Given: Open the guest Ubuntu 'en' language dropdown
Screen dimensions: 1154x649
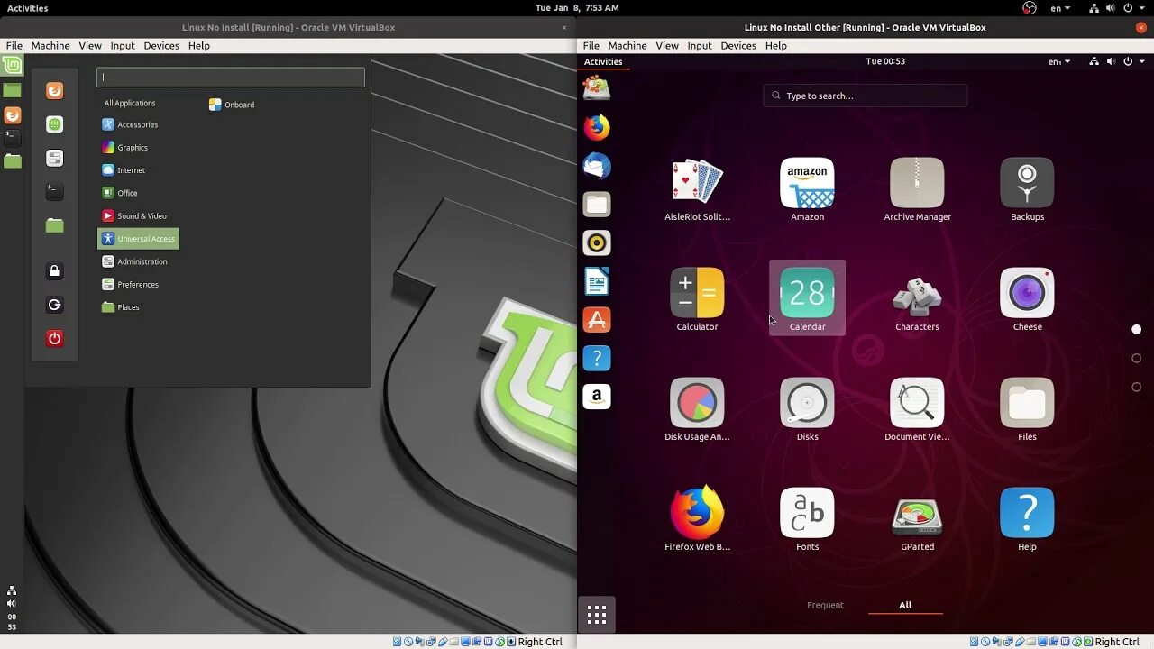Looking at the screenshot, I should click(x=1058, y=61).
